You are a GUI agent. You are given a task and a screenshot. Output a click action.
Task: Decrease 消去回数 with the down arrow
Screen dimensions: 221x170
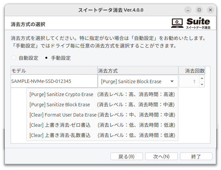coord(202,84)
